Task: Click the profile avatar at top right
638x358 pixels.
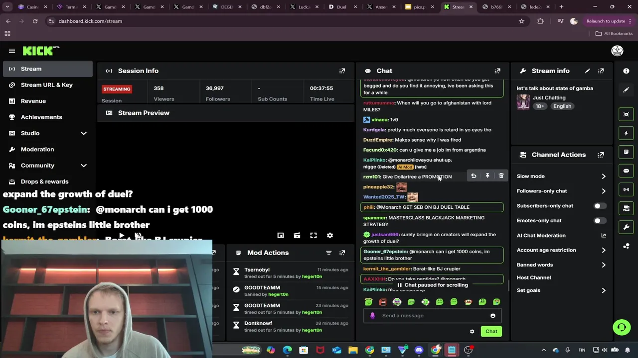Action: [617, 51]
